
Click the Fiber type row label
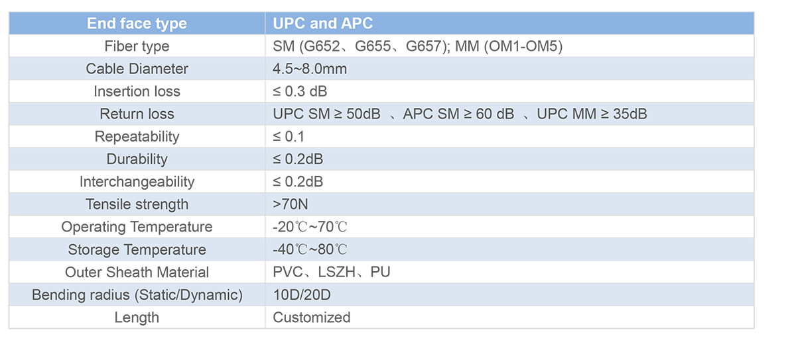pos(137,46)
